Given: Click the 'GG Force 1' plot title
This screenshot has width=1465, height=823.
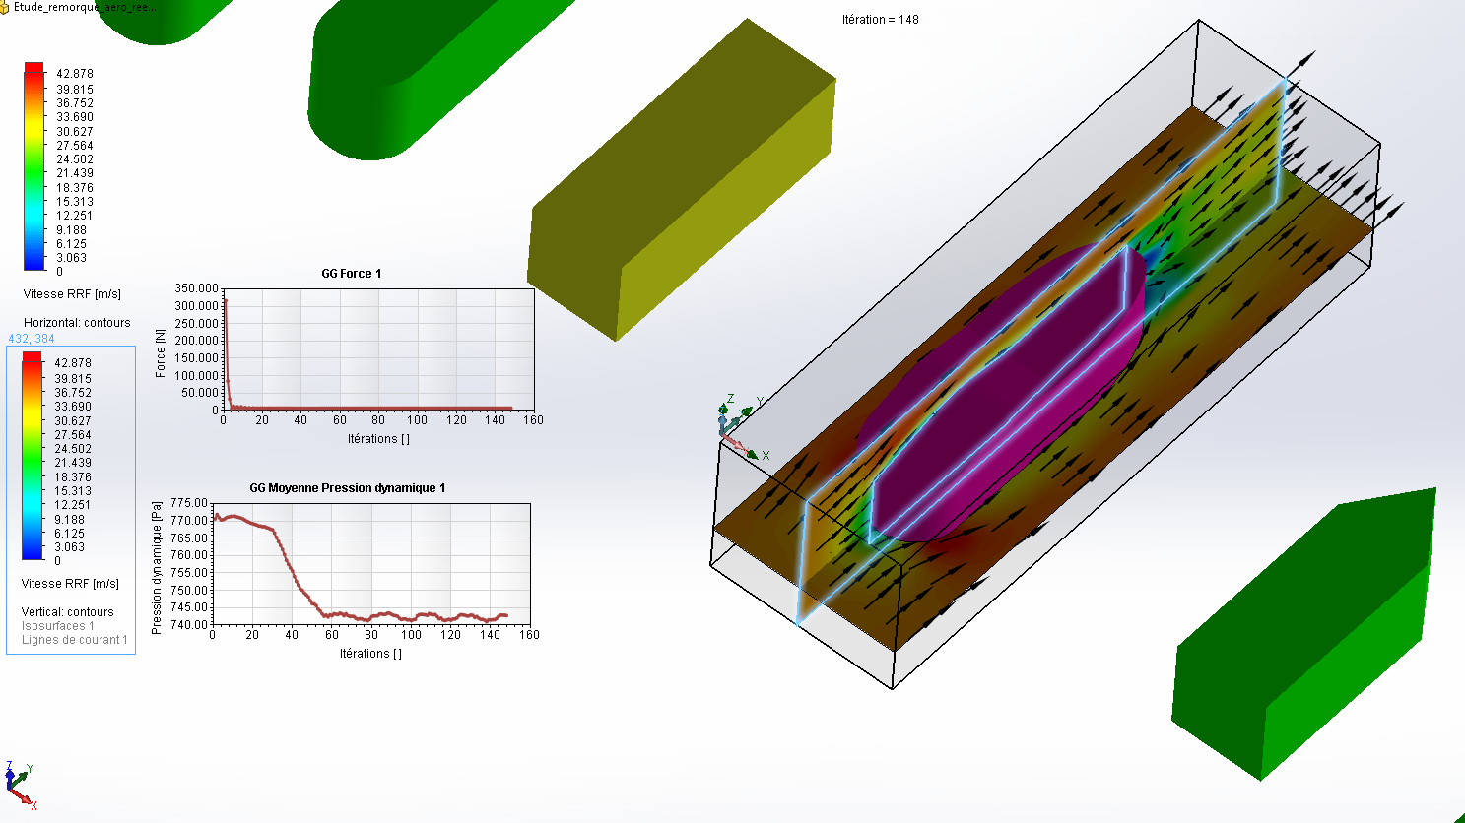Looking at the screenshot, I should pyautogui.click(x=352, y=274).
